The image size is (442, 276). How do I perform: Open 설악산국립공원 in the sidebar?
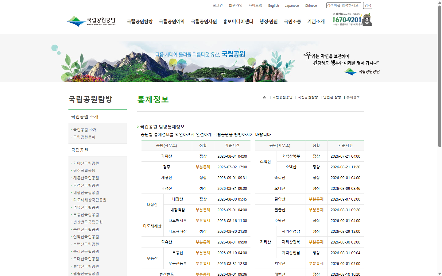(86, 237)
